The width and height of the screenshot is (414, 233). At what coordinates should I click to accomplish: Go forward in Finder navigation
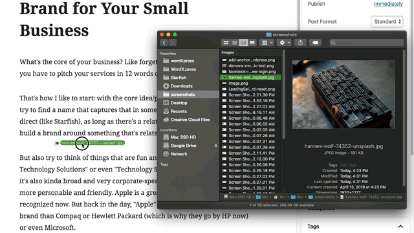point(173,43)
